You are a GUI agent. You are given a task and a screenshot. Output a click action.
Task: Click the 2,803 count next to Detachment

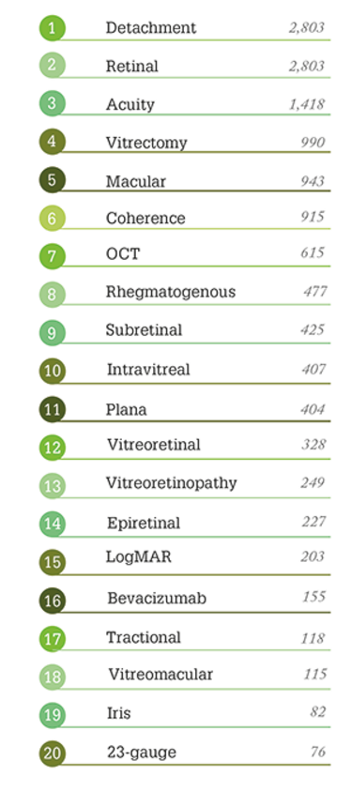pyautogui.click(x=306, y=28)
